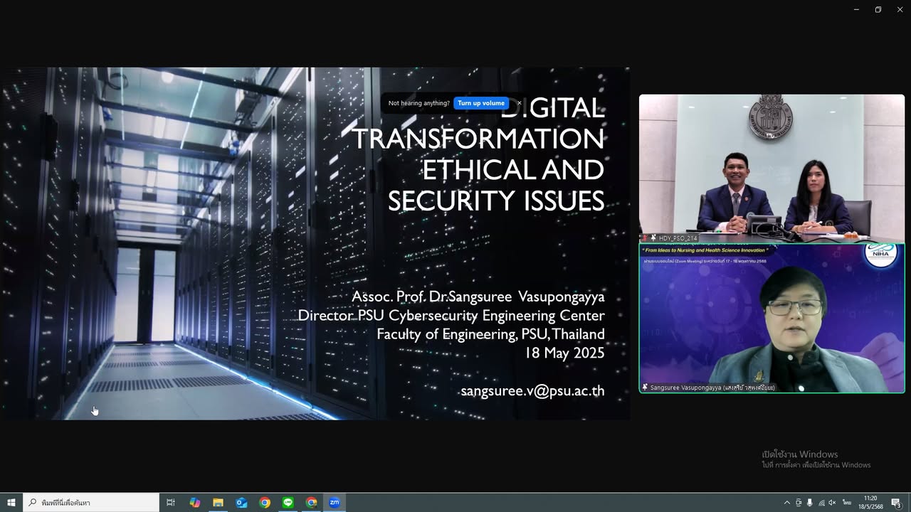Viewport: 911px width, 512px height.
Task: Open the Wi-Fi network flyout
Action: click(x=821, y=503)
